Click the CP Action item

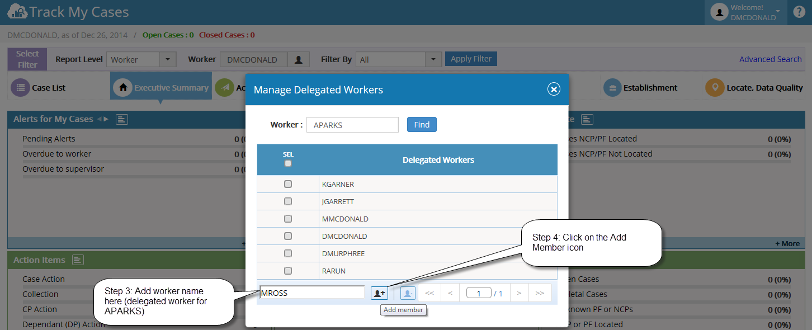(40, 309)
